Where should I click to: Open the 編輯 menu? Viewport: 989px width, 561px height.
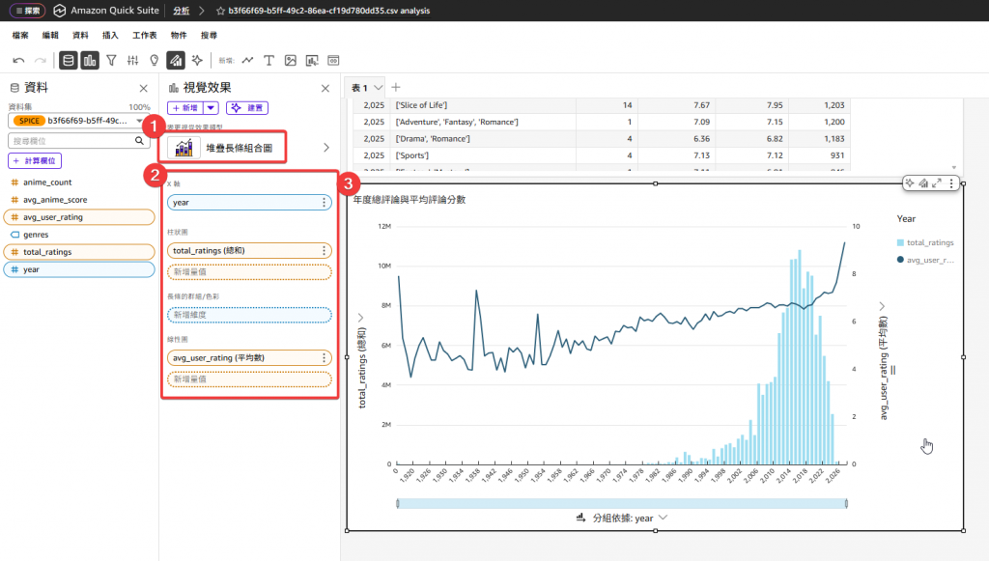coord(50,36)
